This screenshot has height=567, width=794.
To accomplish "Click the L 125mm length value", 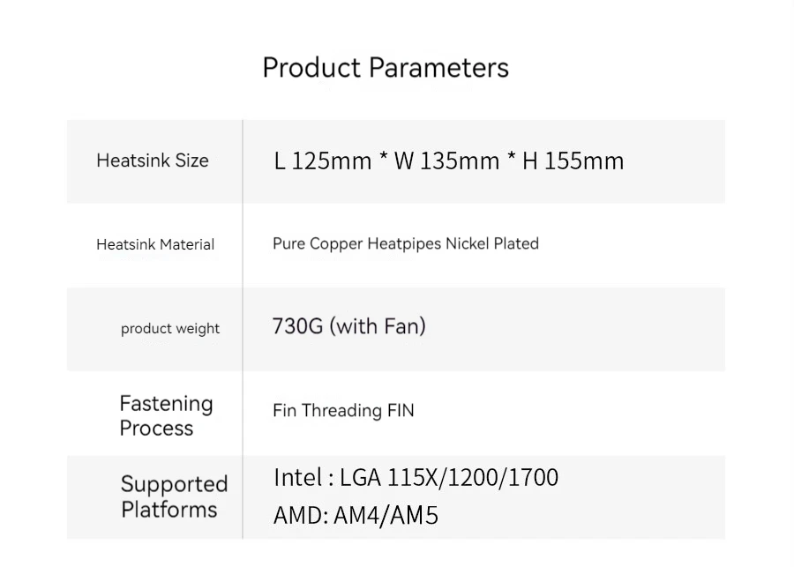I will pyautogui.click(x=322, y=160).
